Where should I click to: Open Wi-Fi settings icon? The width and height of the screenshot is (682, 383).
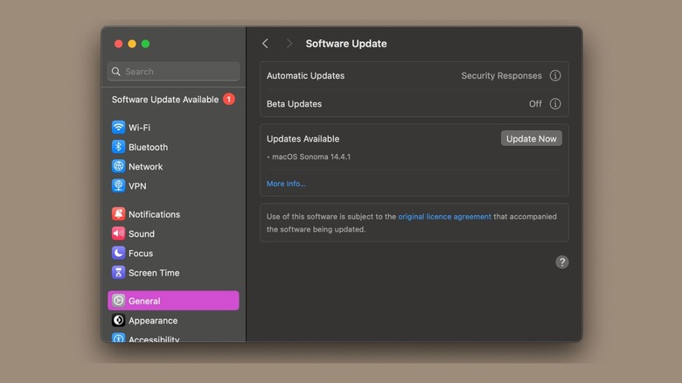pos(118,128)
